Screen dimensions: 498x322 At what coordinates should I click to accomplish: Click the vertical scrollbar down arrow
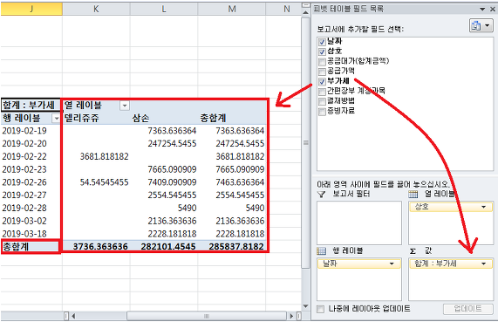coord(305,306)
